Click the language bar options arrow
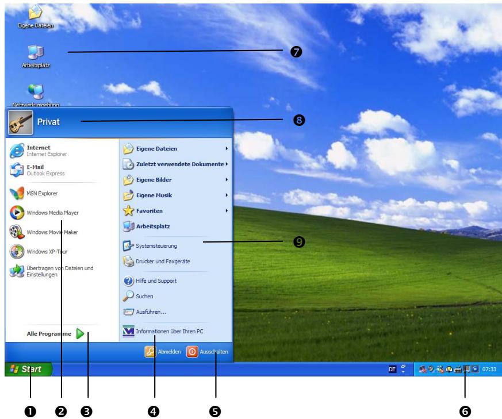 [x=403, y=372]
